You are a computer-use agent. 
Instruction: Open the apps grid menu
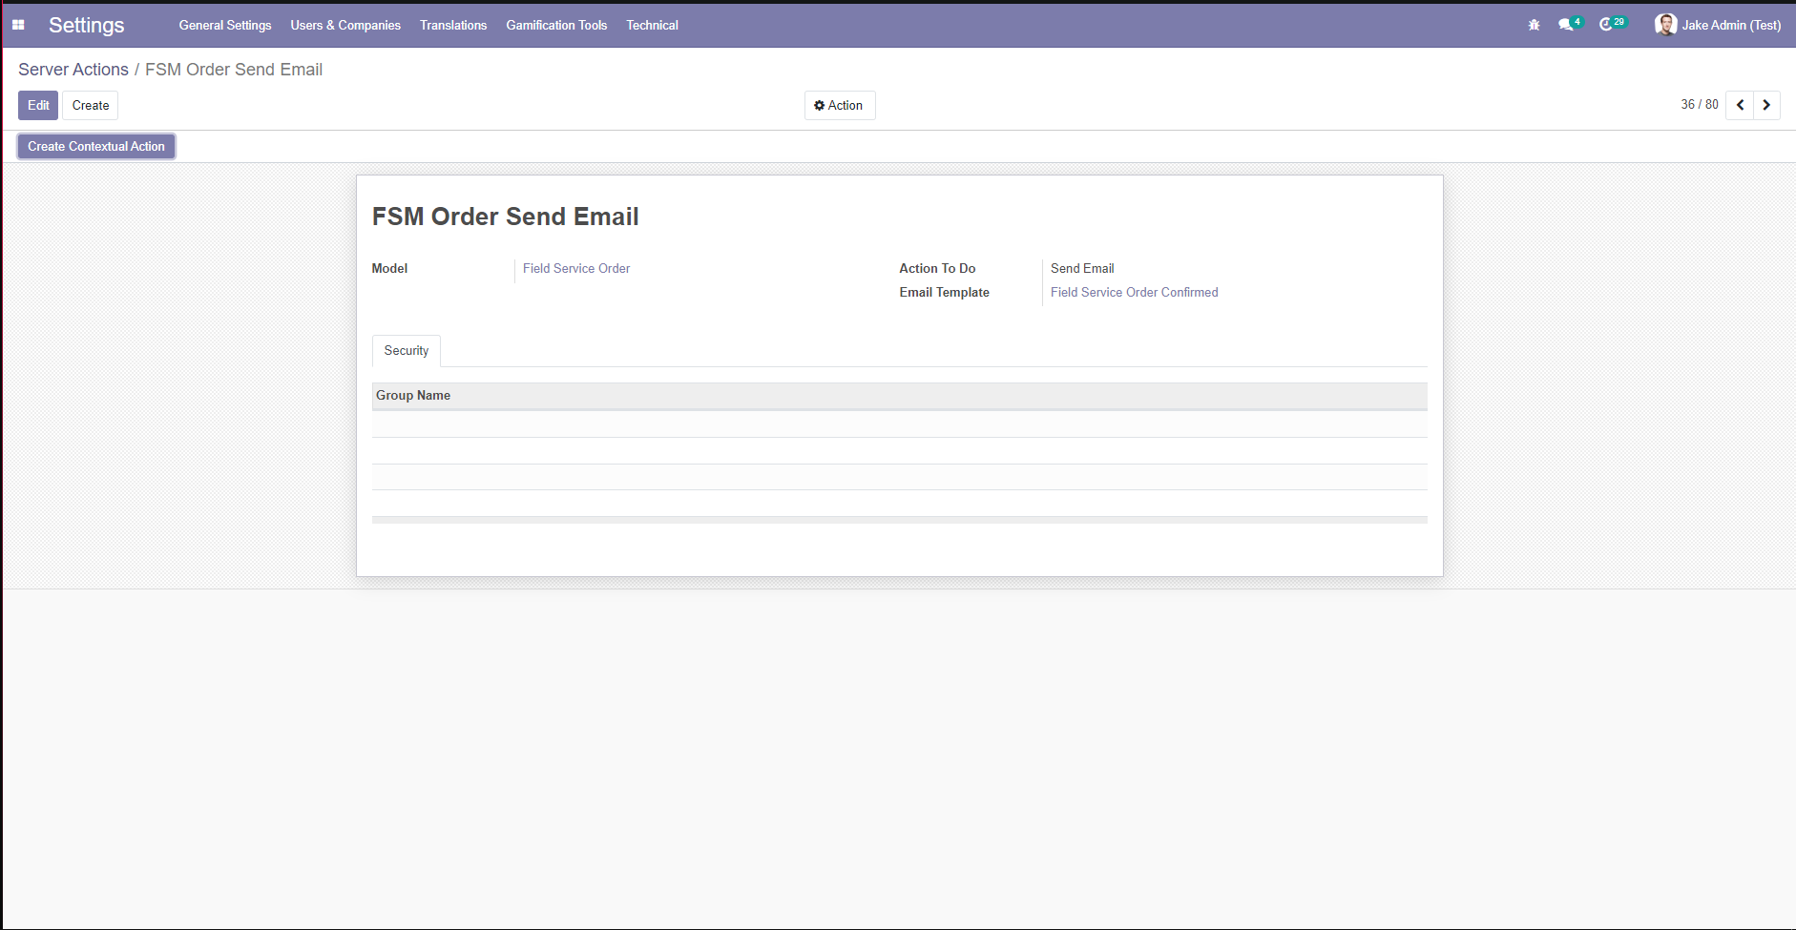coord(17,24)
